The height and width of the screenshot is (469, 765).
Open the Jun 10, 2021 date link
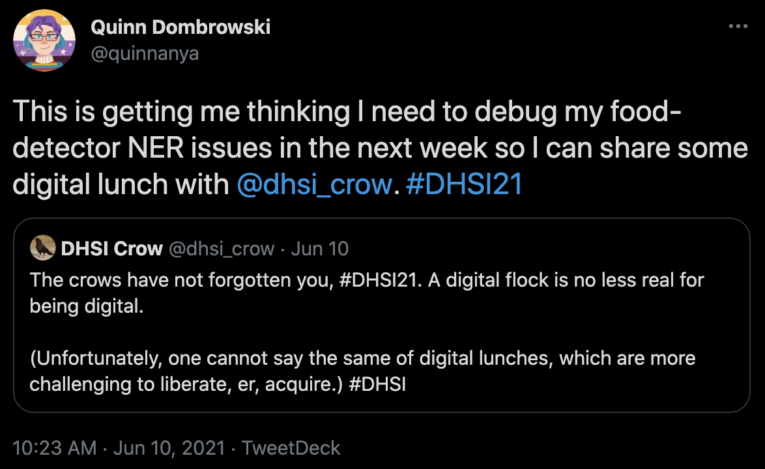click(169, 448)
